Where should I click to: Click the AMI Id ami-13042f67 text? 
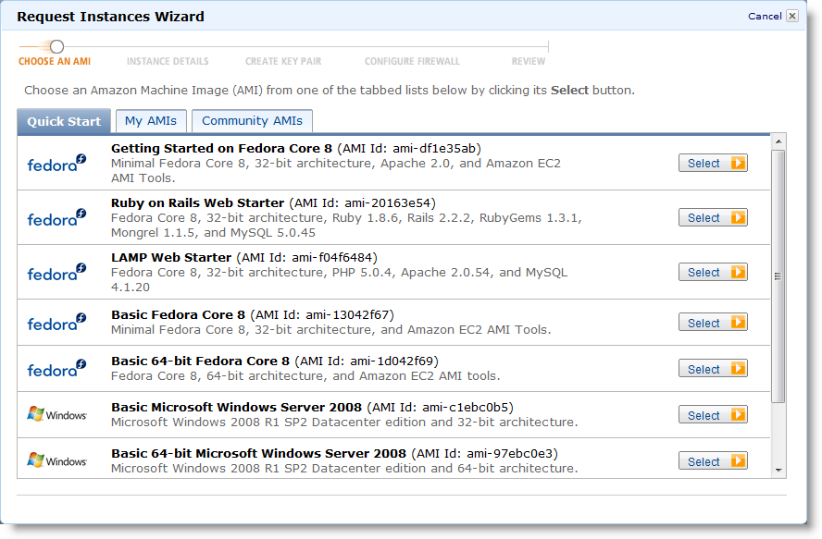(322, 314)
